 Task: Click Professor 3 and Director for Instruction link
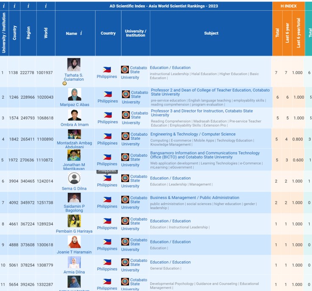[202, 113]
